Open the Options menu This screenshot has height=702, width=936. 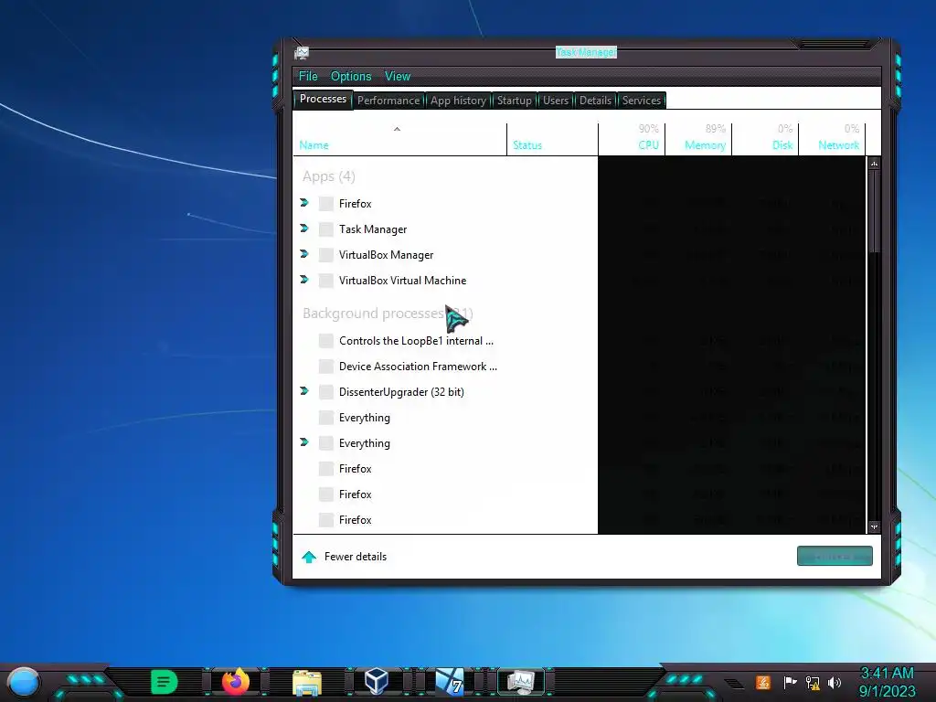pos(351,77)
